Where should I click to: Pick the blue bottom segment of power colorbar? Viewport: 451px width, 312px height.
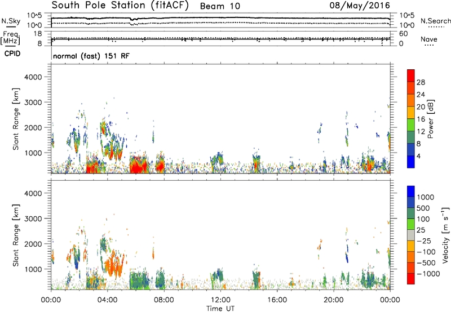411,162
